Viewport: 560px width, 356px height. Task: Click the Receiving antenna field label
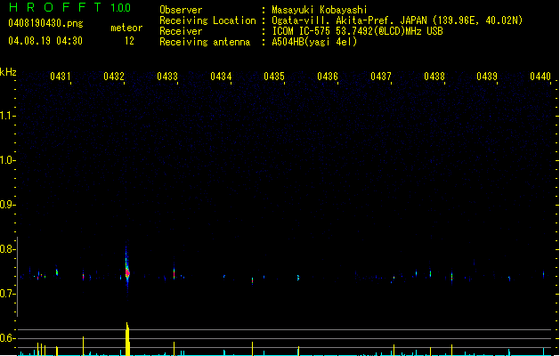(x=205, y=42)
